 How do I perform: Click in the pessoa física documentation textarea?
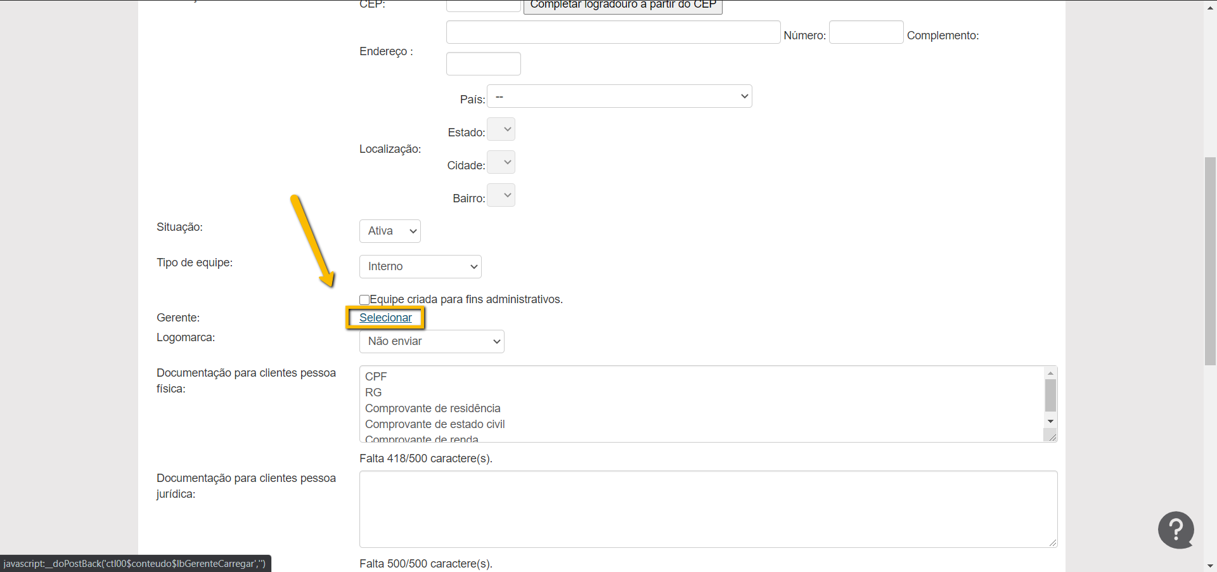700,403
